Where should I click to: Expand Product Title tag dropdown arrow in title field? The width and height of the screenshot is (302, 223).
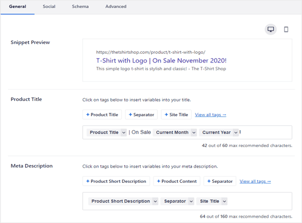click(x=124, y=132)
